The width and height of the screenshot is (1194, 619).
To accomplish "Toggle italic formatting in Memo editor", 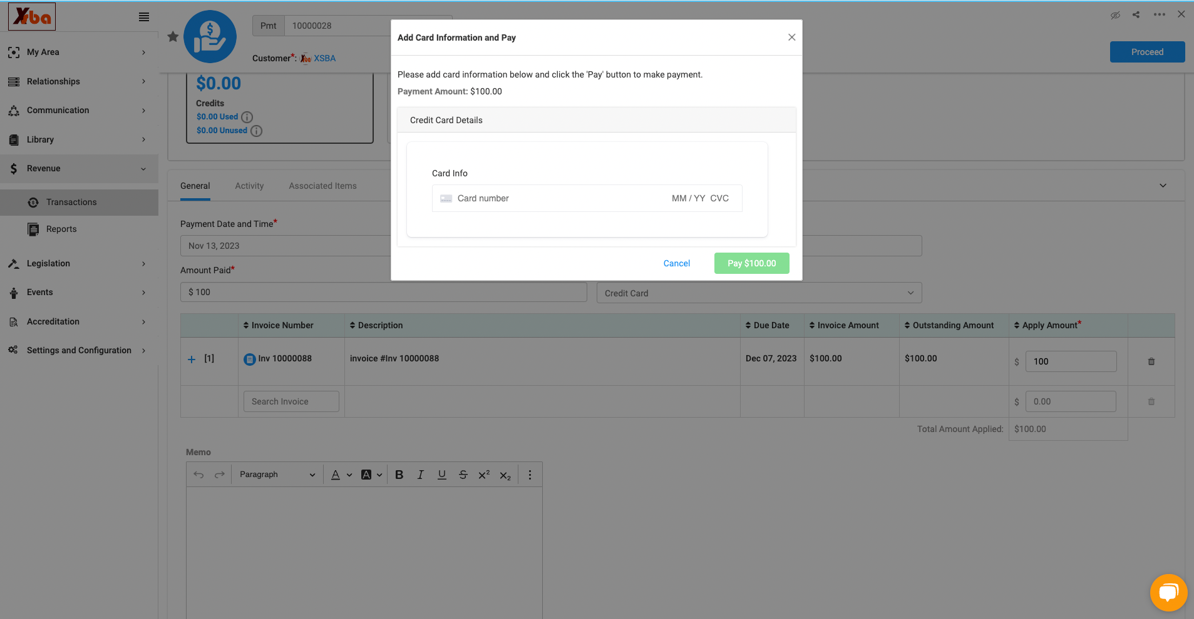I will 421,475.
